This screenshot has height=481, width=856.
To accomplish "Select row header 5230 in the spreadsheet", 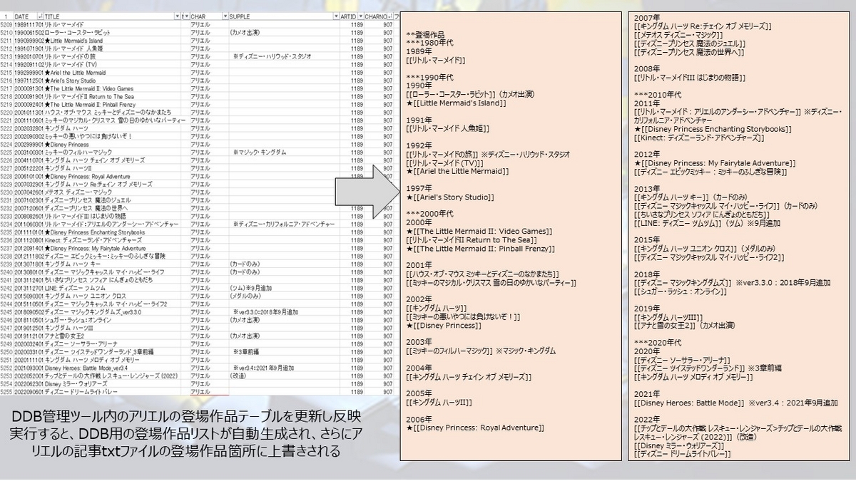I will click(x=6, y=192).
